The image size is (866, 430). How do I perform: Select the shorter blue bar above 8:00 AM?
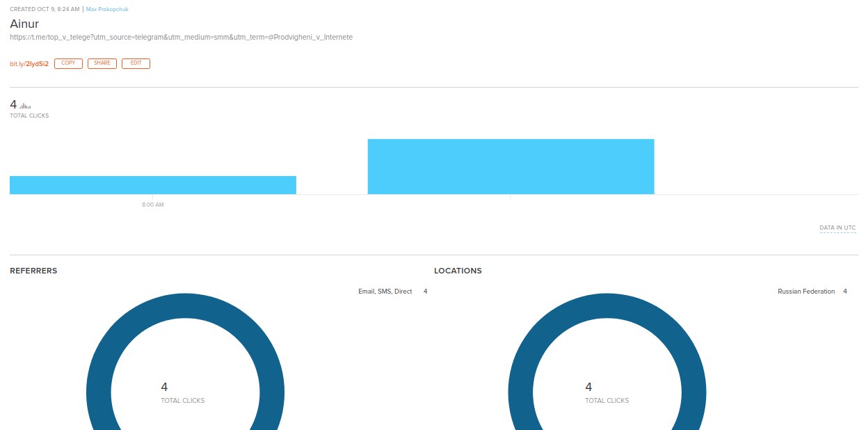tap(153, 185)
